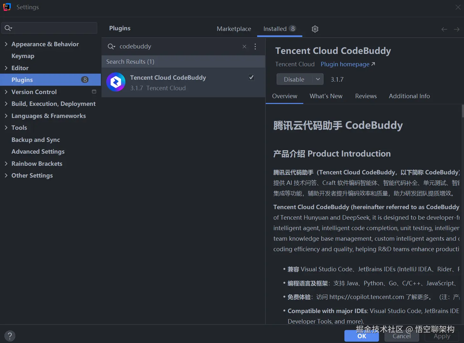Switch to the Marketplace tab

coord(234,29)
